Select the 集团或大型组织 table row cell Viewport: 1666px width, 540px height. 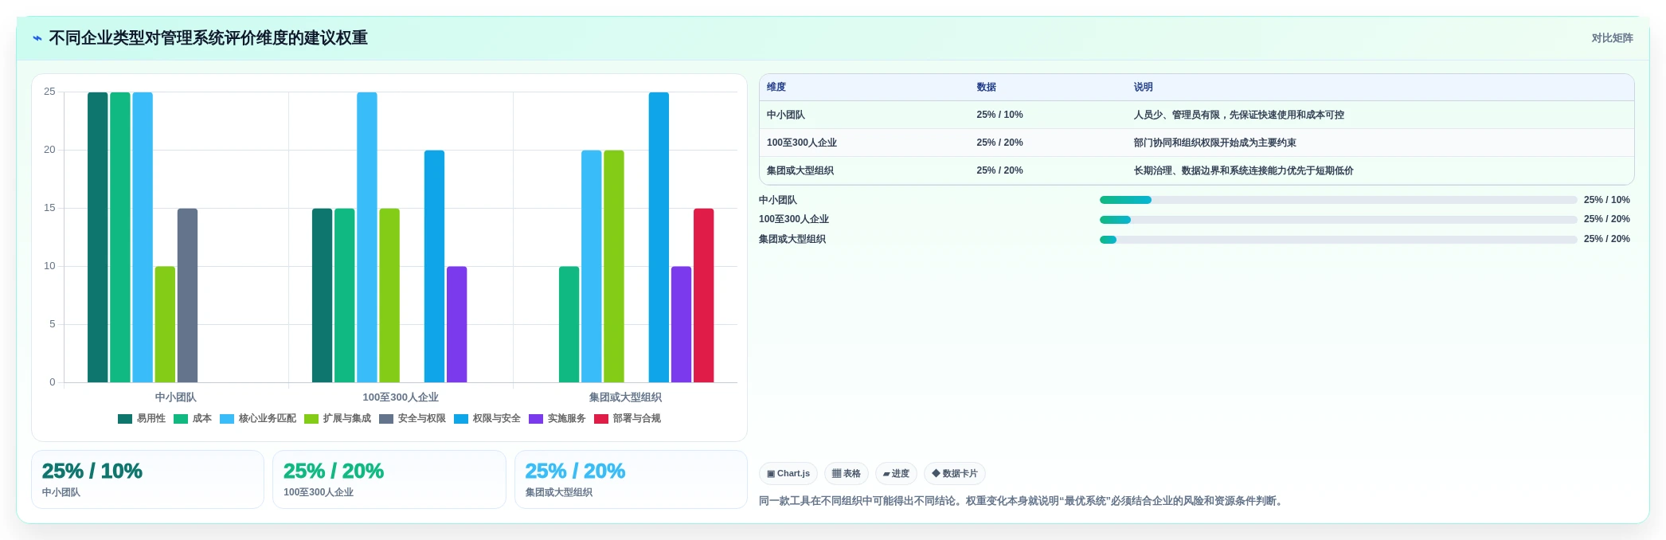coord(864,170)
